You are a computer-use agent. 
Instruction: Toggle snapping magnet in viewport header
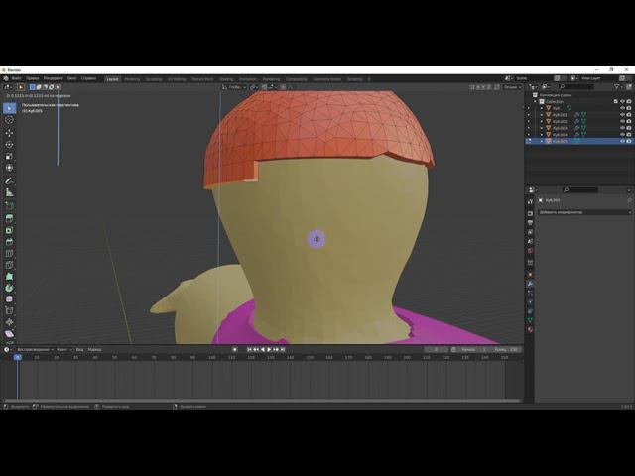(x=264, y=87)
